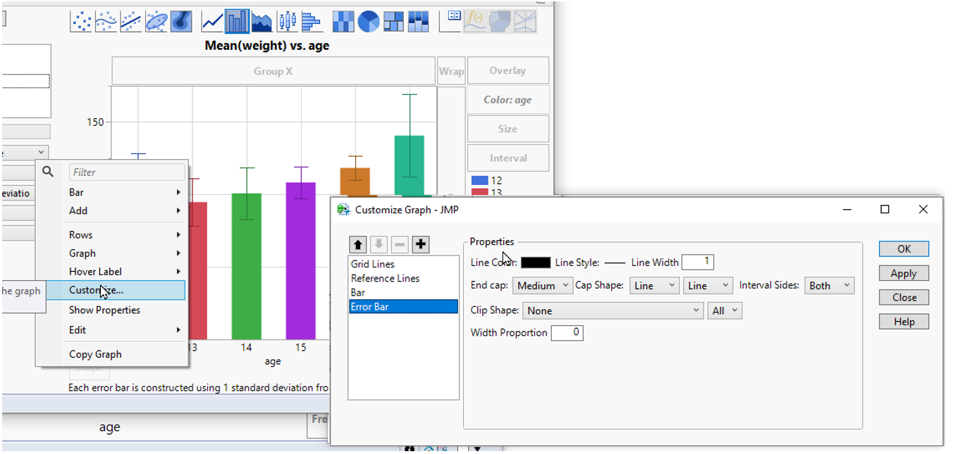Change Interval Sides from Both
This screenshot has width=955, height=454.
(829, 285)
